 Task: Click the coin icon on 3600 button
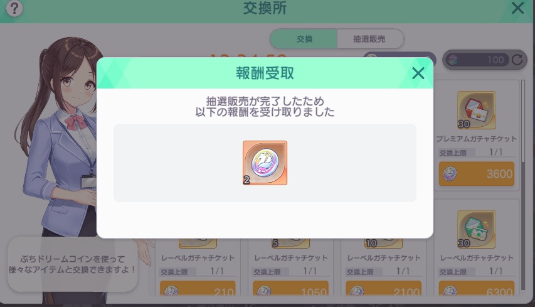[x=450, y=174]
